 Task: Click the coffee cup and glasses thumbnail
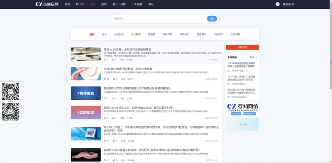click(86, 54)
